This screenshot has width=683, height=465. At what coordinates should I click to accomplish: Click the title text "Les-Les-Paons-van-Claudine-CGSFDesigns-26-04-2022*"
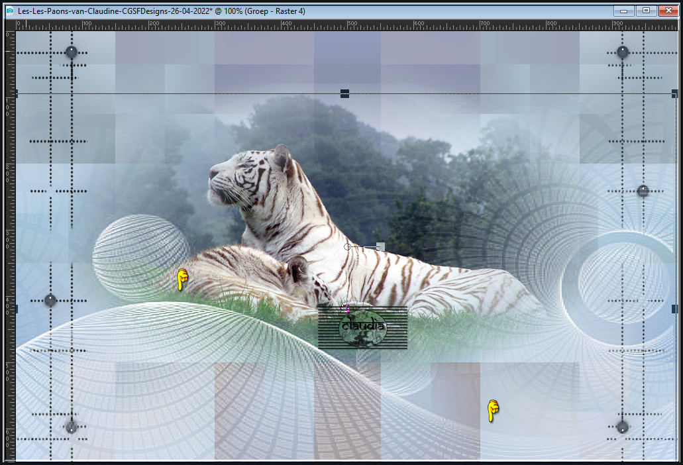pyautogui.click(x=115, y=11)
